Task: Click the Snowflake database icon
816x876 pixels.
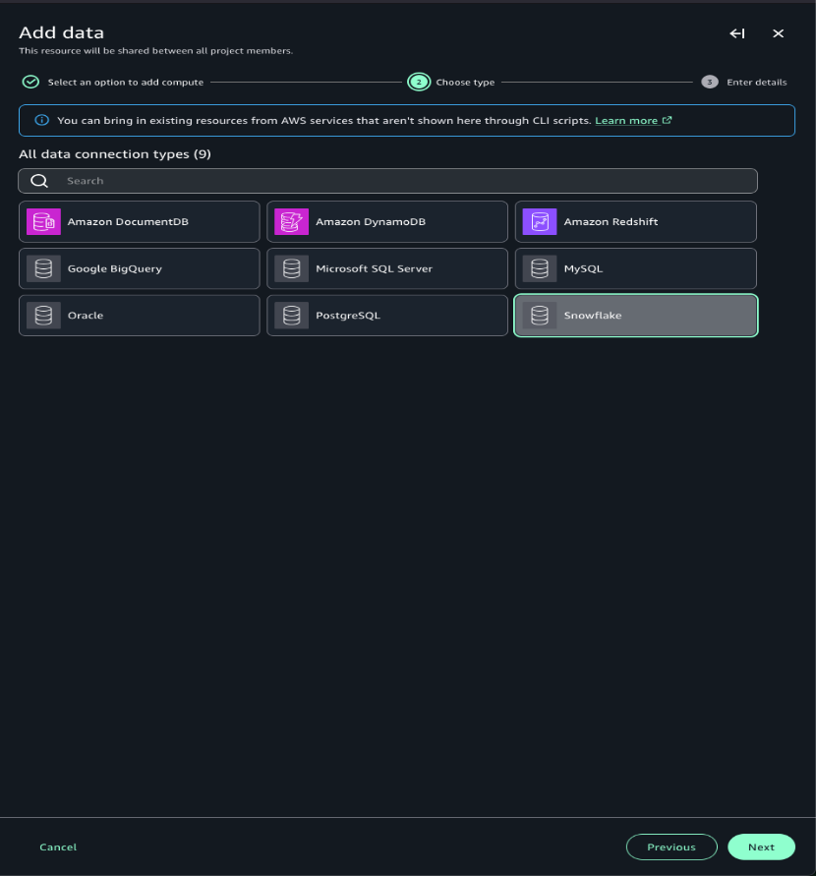Action: pyautogui.click(x=540, y=316)
